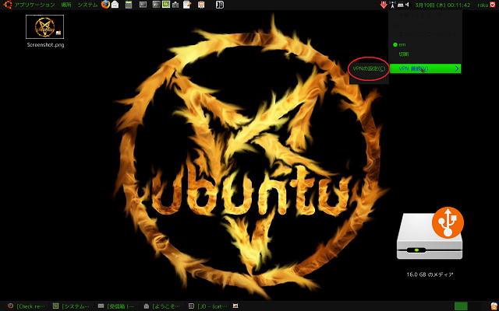499x311 pixels.
Task: Open the volume speaker icon
Action: pos(408,5)
